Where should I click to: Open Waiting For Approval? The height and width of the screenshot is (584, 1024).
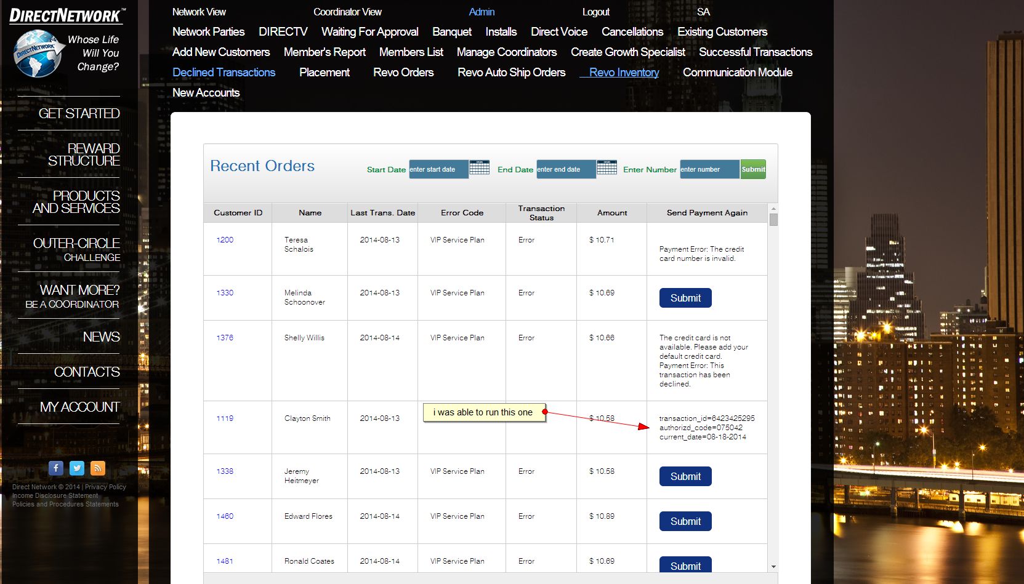tap(369, 32)
